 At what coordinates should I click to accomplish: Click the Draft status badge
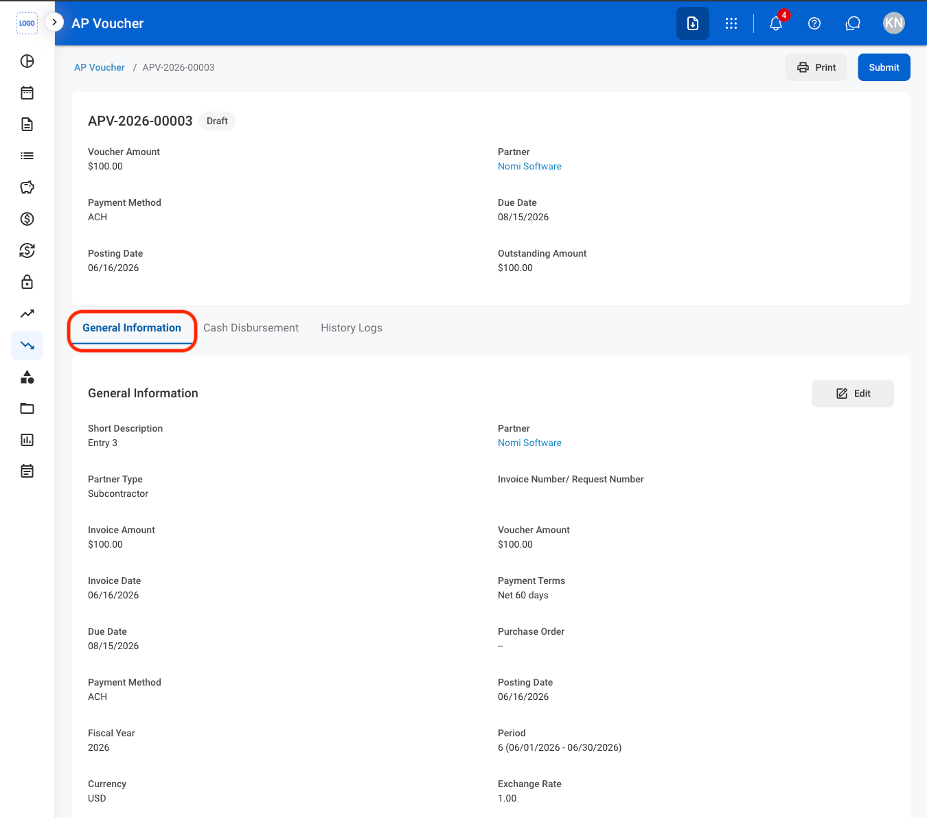tap(217, 121)
